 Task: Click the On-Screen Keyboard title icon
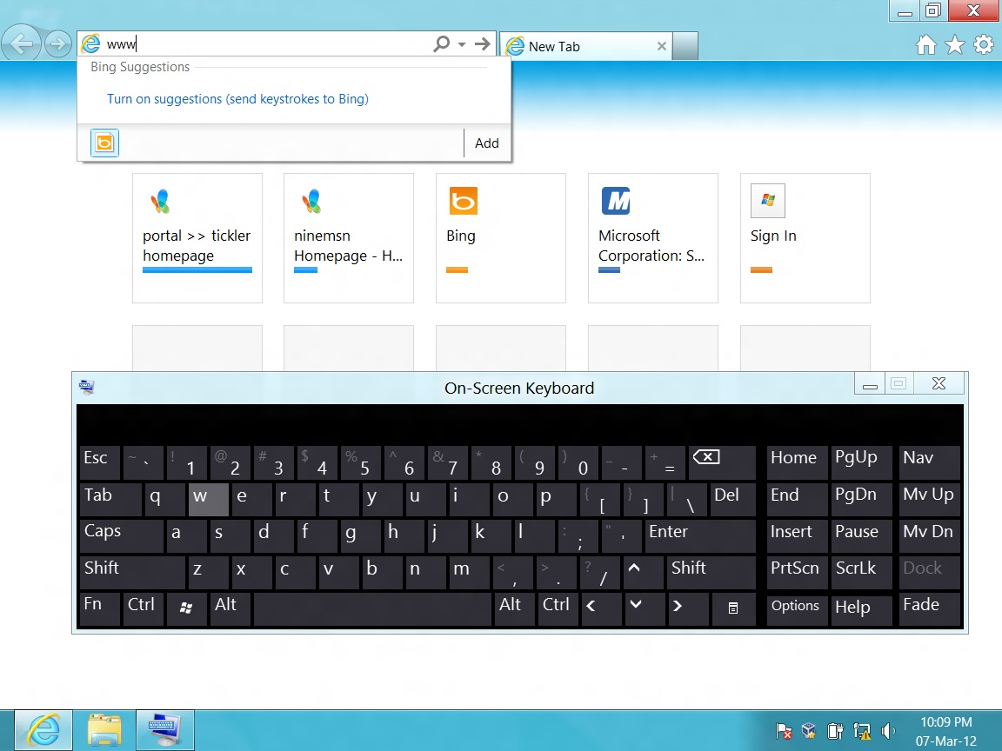87,387
